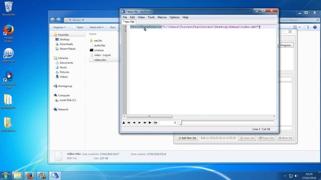Click the frame number input field
The width and height of the screenshot is (321, 180).
point(168,122)
